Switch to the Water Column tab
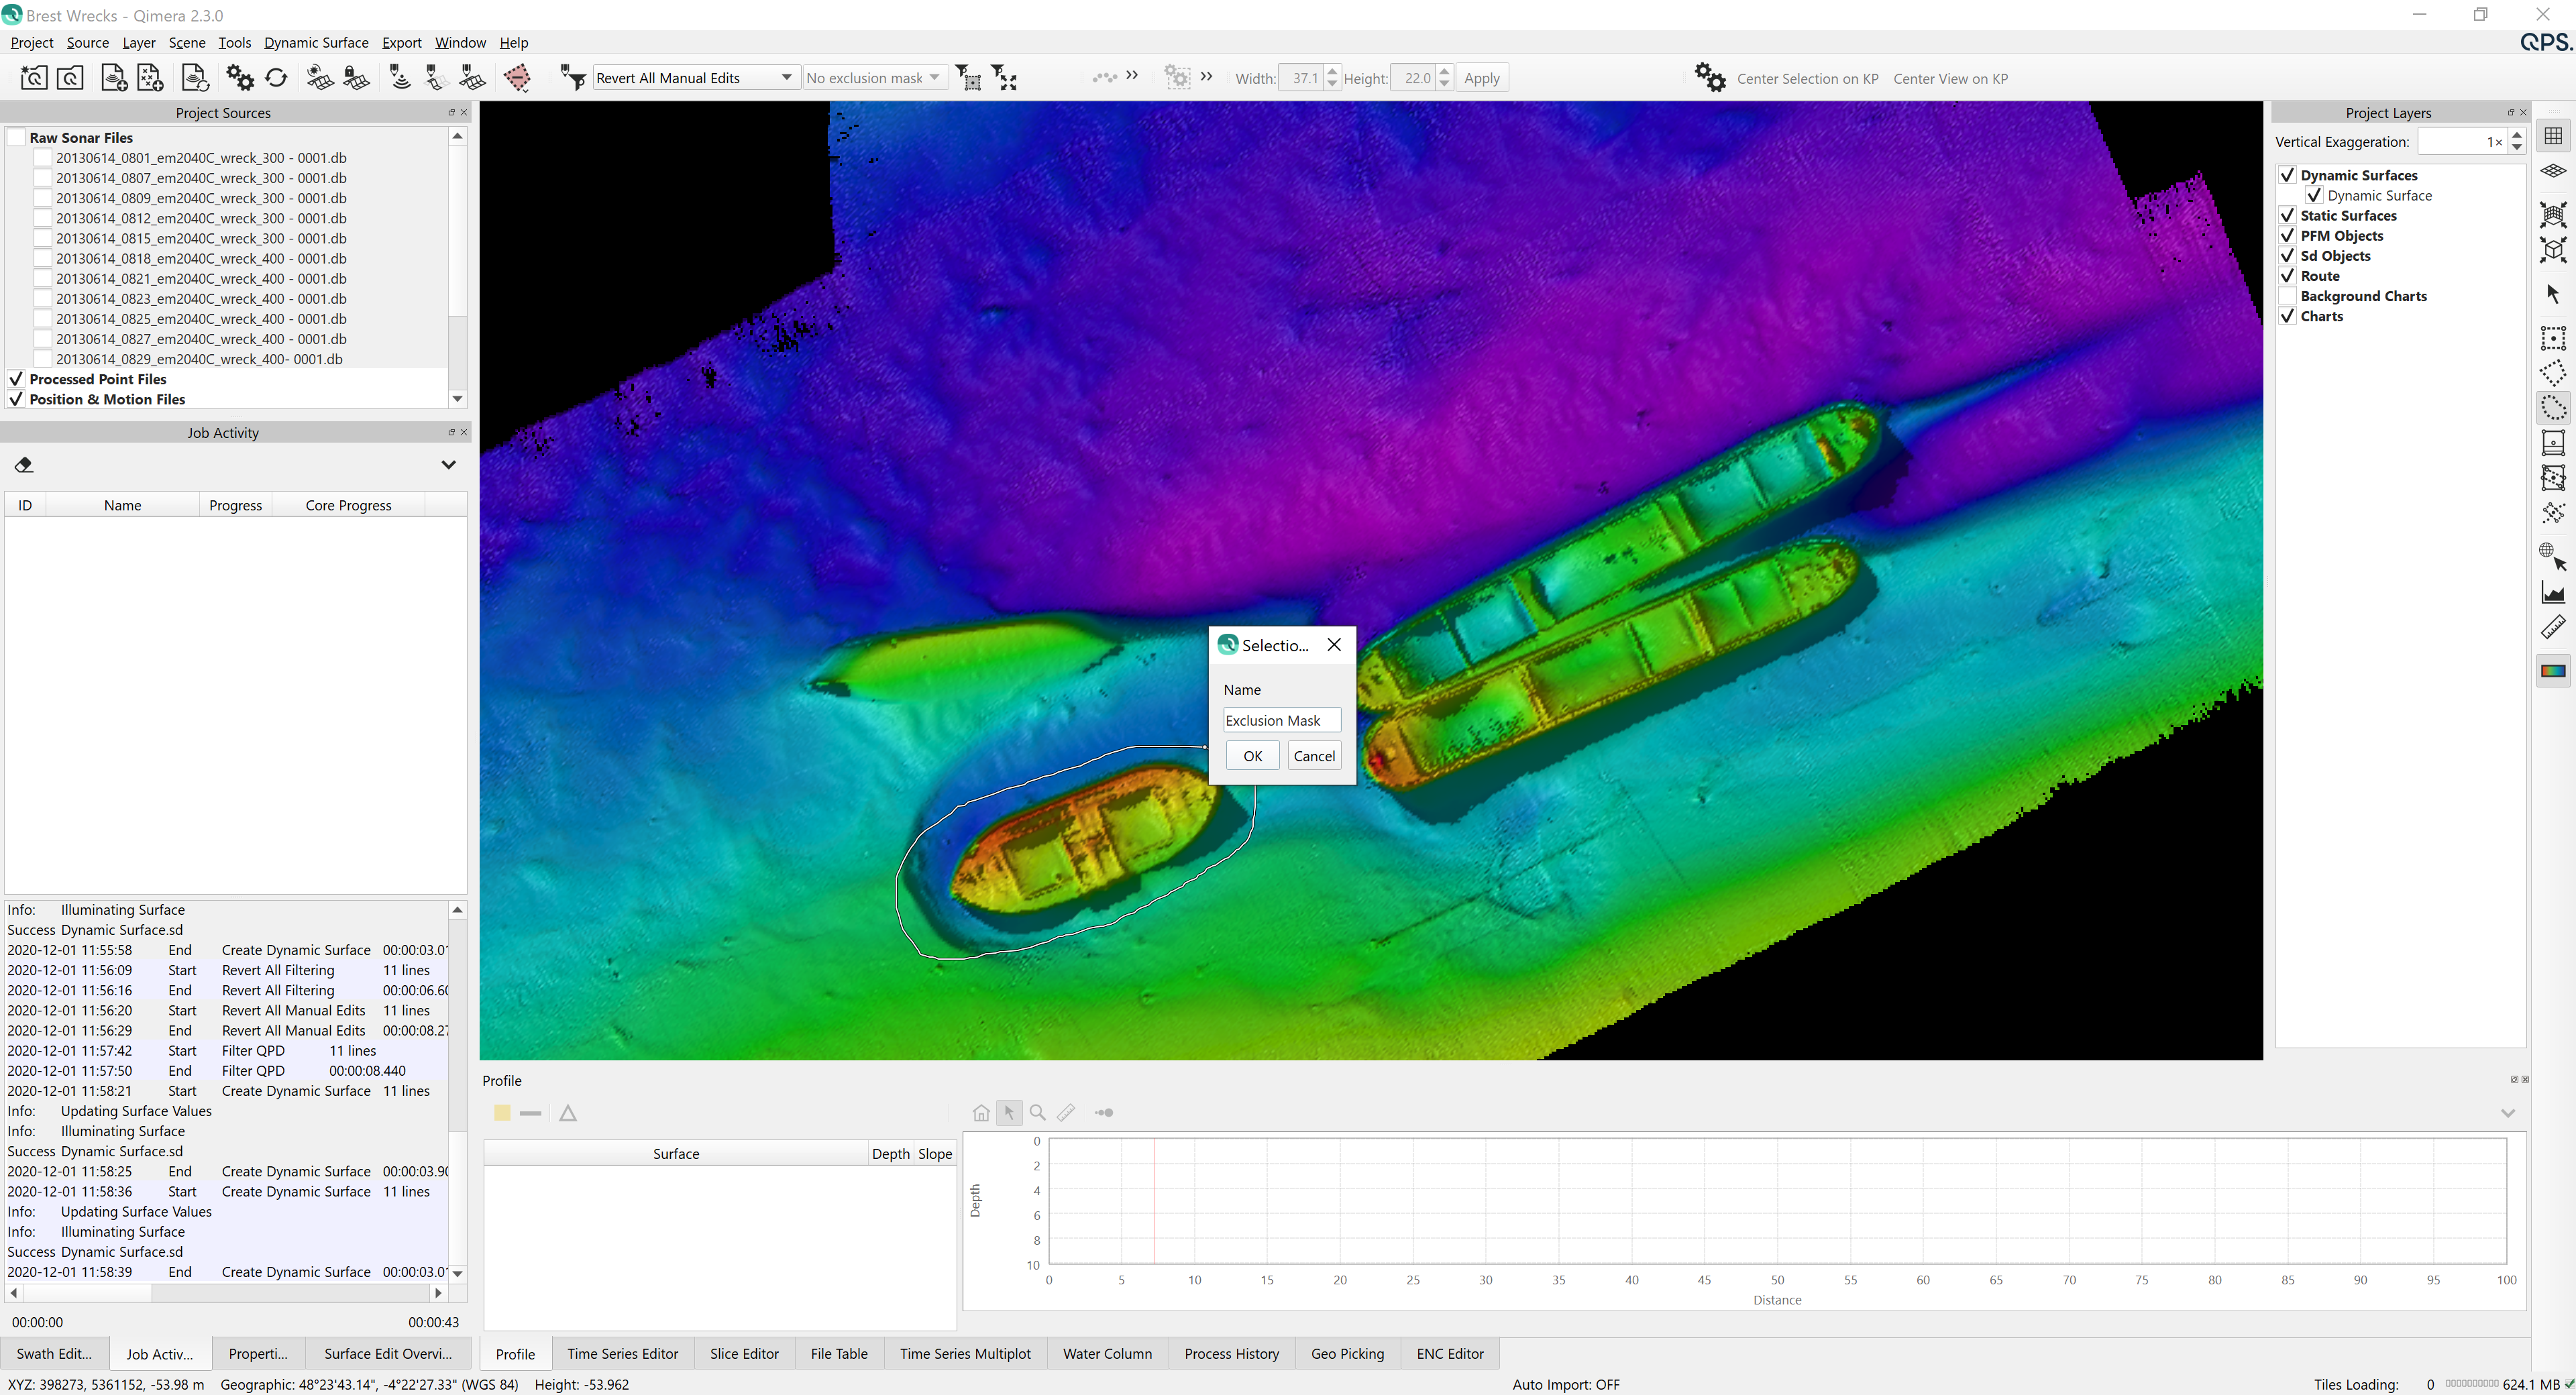This screenshot has width=2576, height=1395. pos(1107,1354)
